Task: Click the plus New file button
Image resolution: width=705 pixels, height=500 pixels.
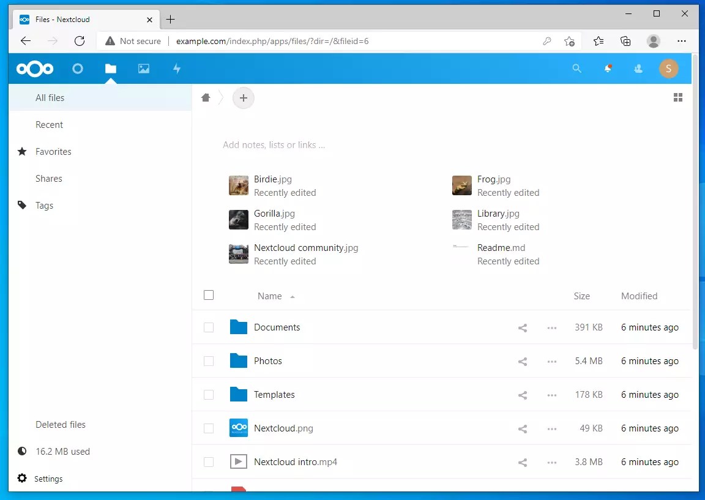Action: pos(243,97)
